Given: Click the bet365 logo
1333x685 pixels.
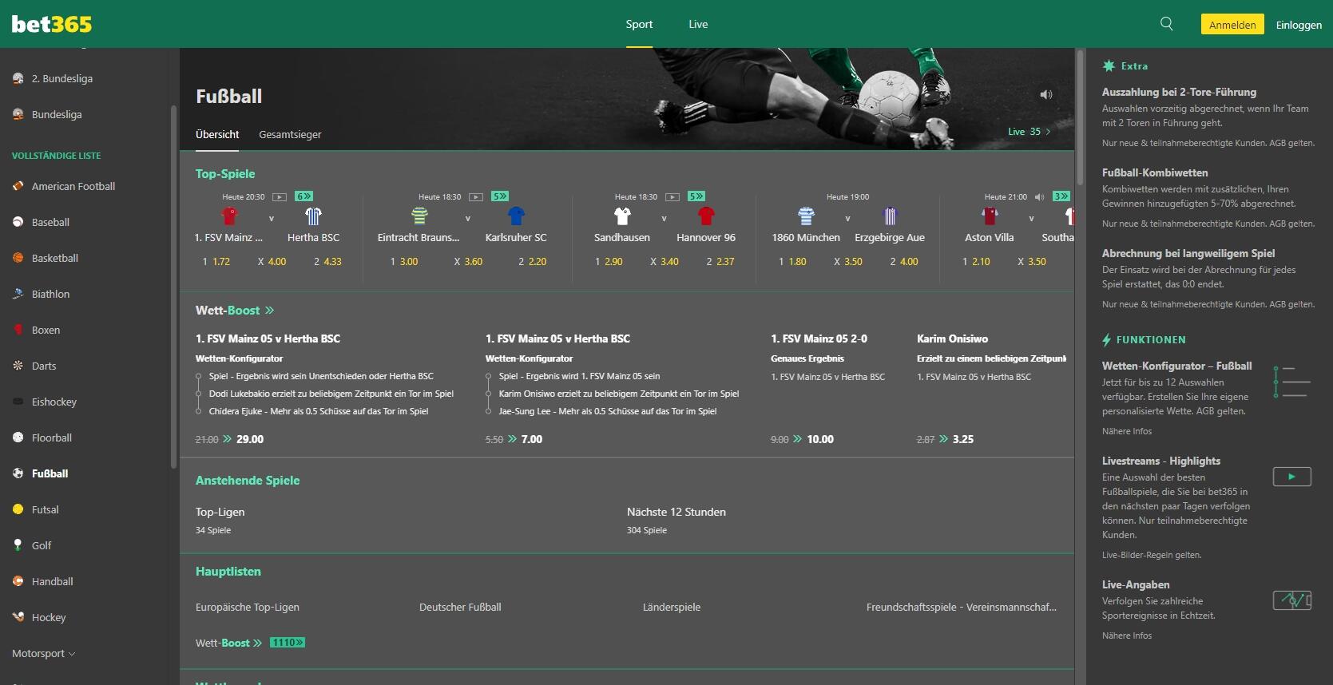Looking at the screenshot, I should [52, 24].
